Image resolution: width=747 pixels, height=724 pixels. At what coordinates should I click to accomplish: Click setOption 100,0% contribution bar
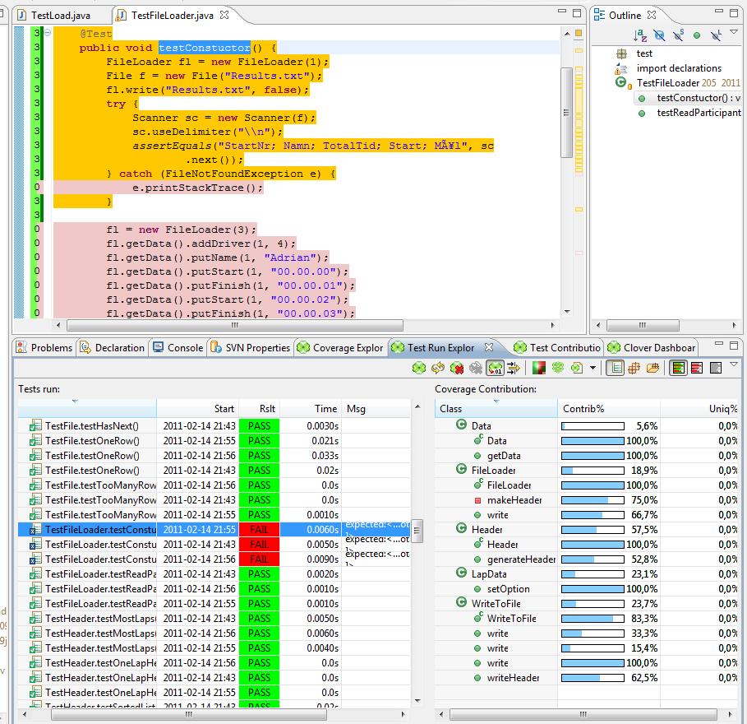593,589
